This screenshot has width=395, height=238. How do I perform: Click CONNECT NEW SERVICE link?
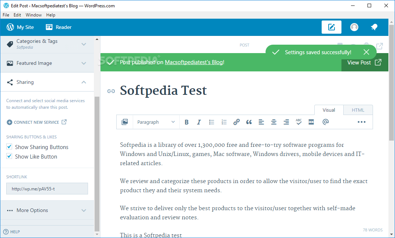tap(36, 122)
